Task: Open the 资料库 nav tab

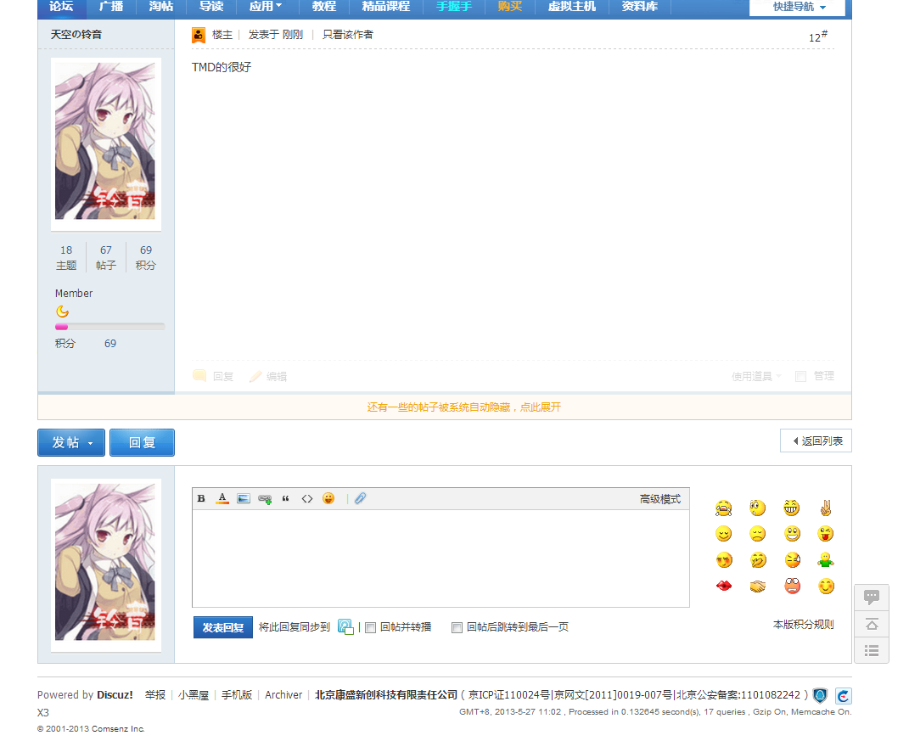Action: (x=640, y=7)
